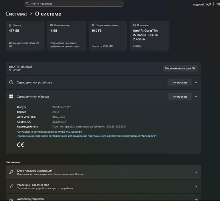Click 'Используется 368 GB из 477 GB' text
Viewport: 220px width, 201px height.
point(24,45)
